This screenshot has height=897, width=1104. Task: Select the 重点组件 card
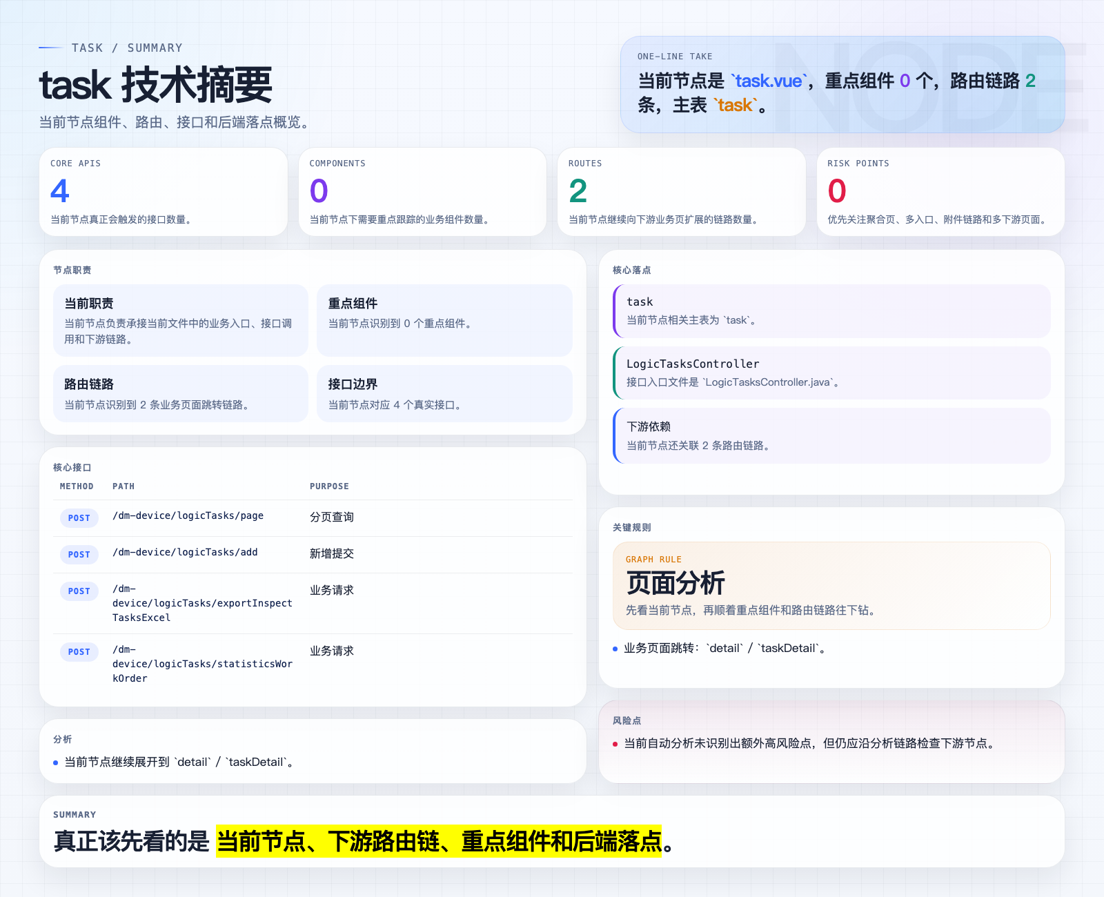444,320
